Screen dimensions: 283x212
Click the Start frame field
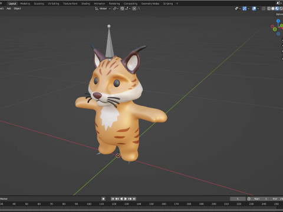click(x=261, y=198)
